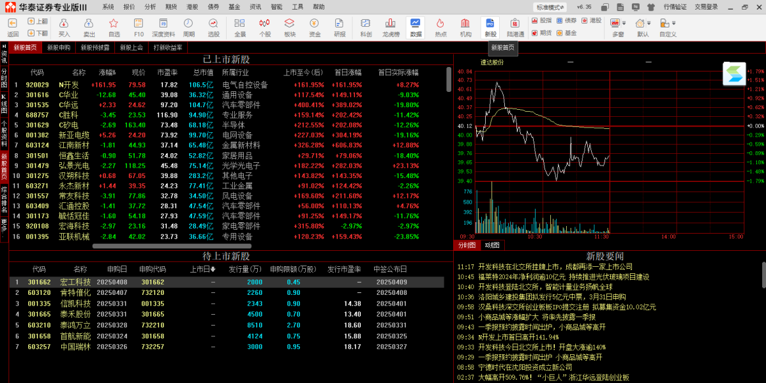Open the 自选 star watchlist icon
The height and width of the screenshot is (383, 766).
point(114,26)
